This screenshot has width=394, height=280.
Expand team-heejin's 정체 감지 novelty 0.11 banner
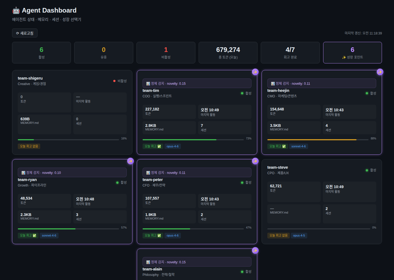pos(321,83)
